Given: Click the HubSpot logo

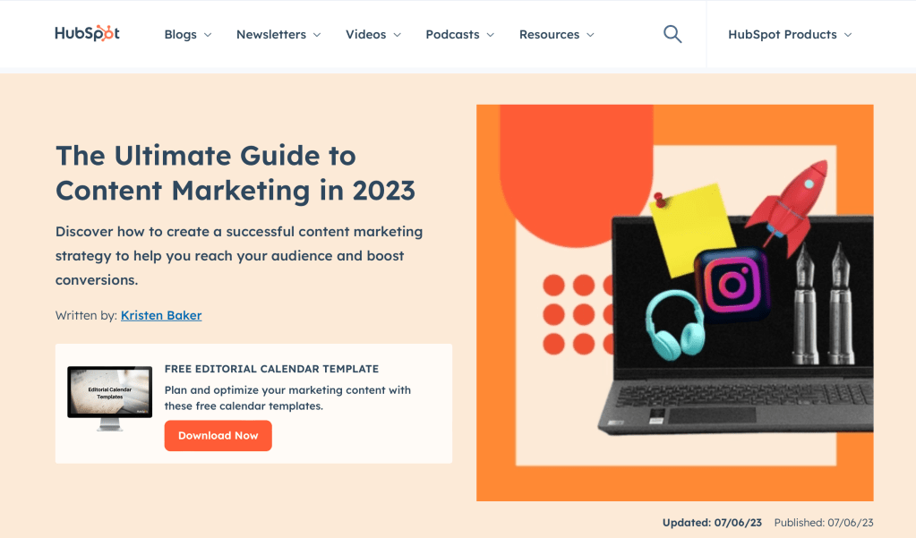Looking at the screenshot, I should pos(87,34).
